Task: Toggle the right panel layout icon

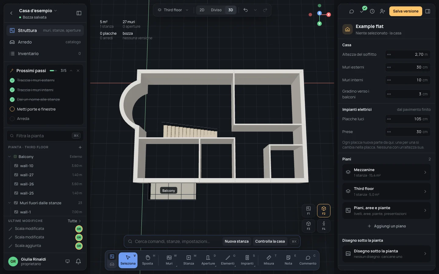Action: click(428, 11)
